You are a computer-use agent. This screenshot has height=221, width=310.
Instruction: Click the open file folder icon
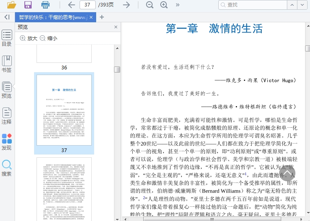click(x=11, y=5)
